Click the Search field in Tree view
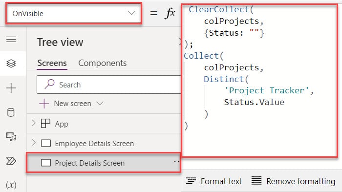This screenshot has height=192, width=342. (x=109, y=85)
